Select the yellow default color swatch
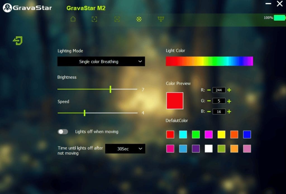 coord(221,134)
